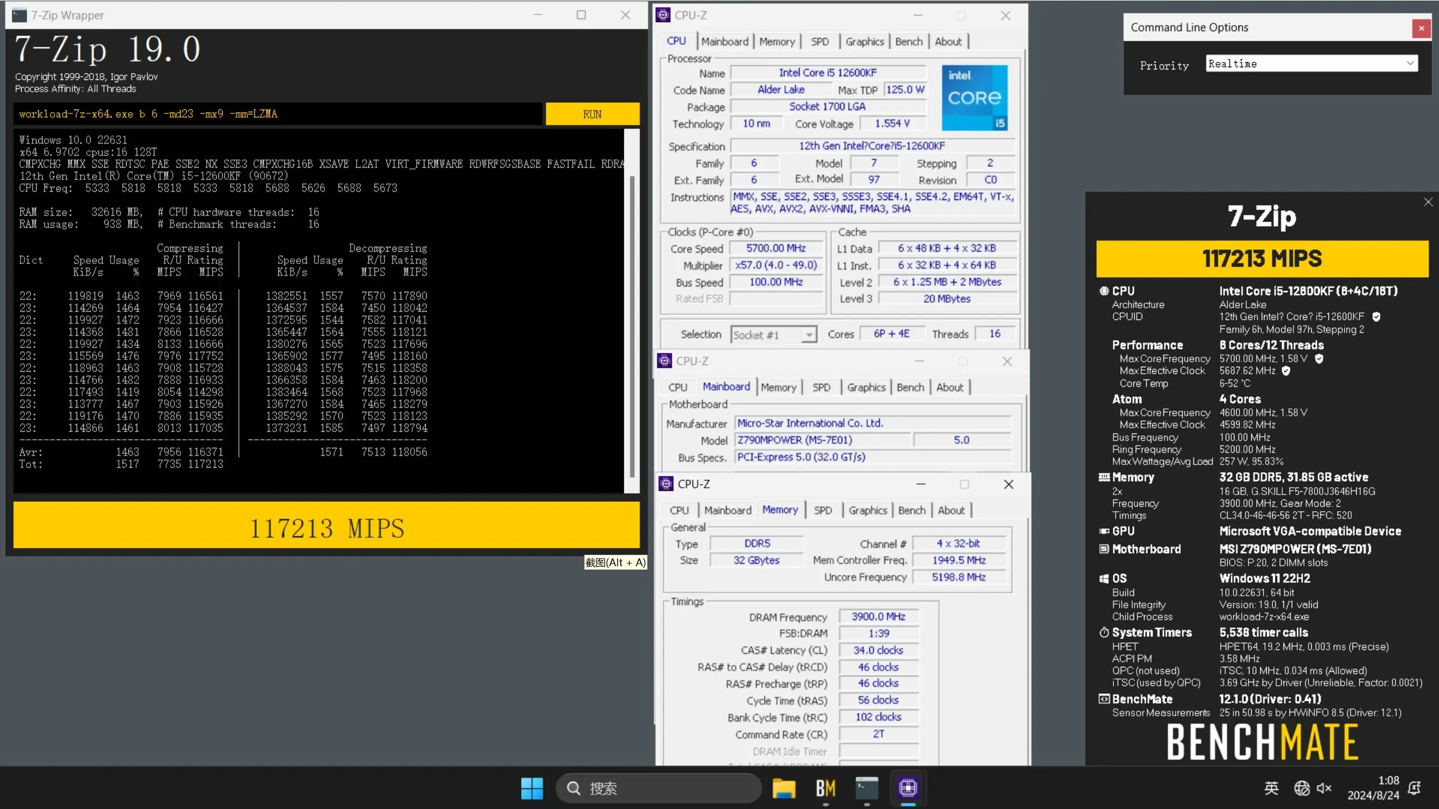Click the Memory CPU-Z window title icon
The width and height of the screenshot is (1439, 809).
click(666, 484)
